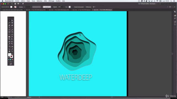Select the Zoom tool

coord(12,51)
